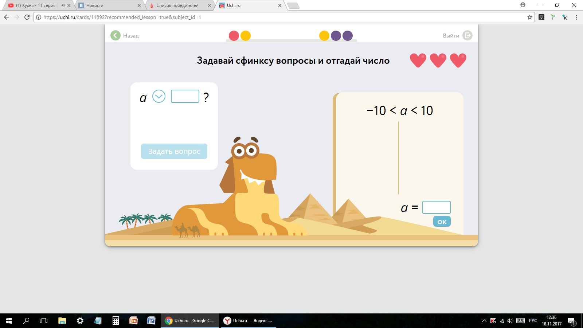Click inside the a = answer field
This screenshot has width=583, height=328.
click(x=436, y=207)
